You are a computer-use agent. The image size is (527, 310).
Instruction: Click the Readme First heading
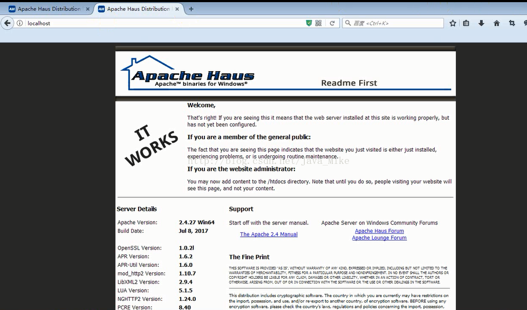pyautogui.click(x=349, y=83)
